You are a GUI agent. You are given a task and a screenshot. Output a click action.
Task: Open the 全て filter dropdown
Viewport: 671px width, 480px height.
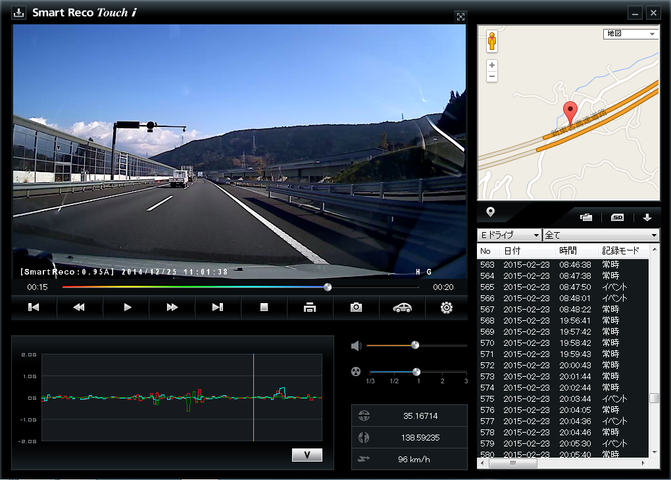pyautogui.click(x=601, y=235)
